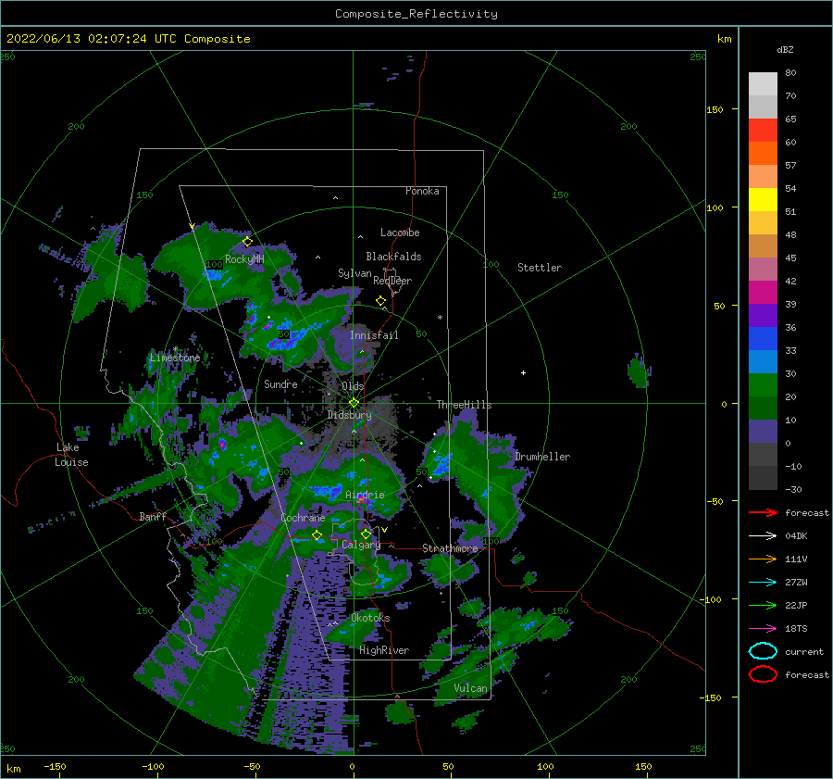Click the Sundre town label
The width and height of the screenshot is (833, 779).
pyautogui.click(x=280, y=383)
